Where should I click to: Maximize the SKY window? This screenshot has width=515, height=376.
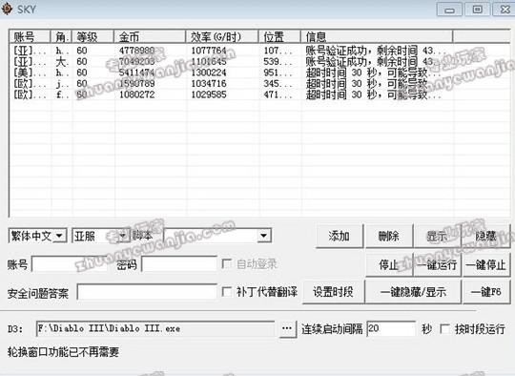tap(477, 10)
